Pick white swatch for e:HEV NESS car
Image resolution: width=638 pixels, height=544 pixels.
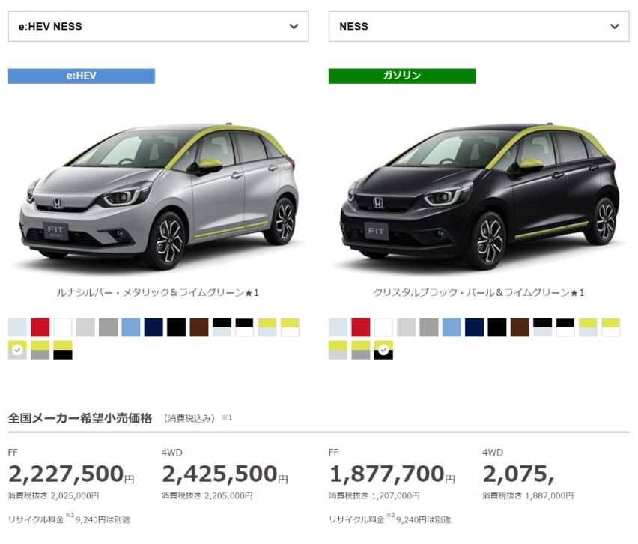63,327
